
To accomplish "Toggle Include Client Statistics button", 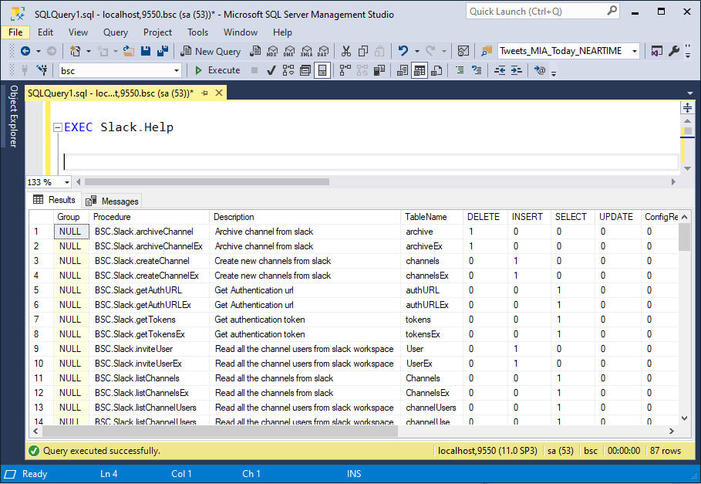I will (x=379, y=70).
